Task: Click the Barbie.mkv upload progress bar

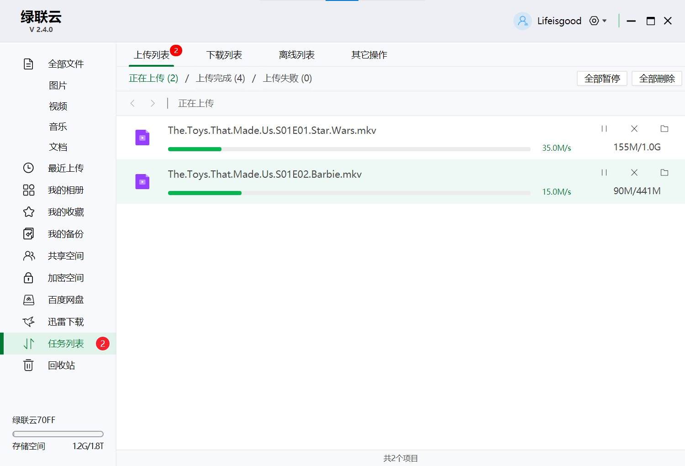Action: (x=349, y=193)
